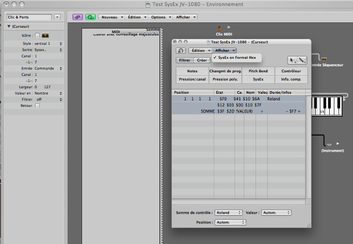
Task: Toggle the Notes event filter button
Action: point(192,71)
